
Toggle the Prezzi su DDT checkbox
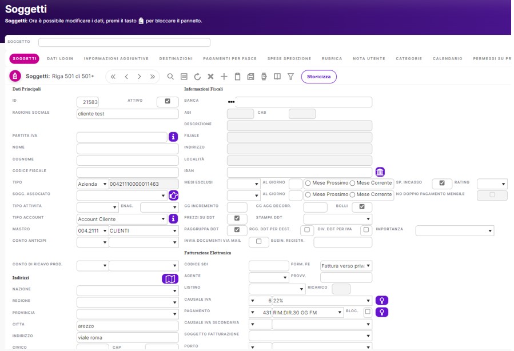[x=237, y=218]
